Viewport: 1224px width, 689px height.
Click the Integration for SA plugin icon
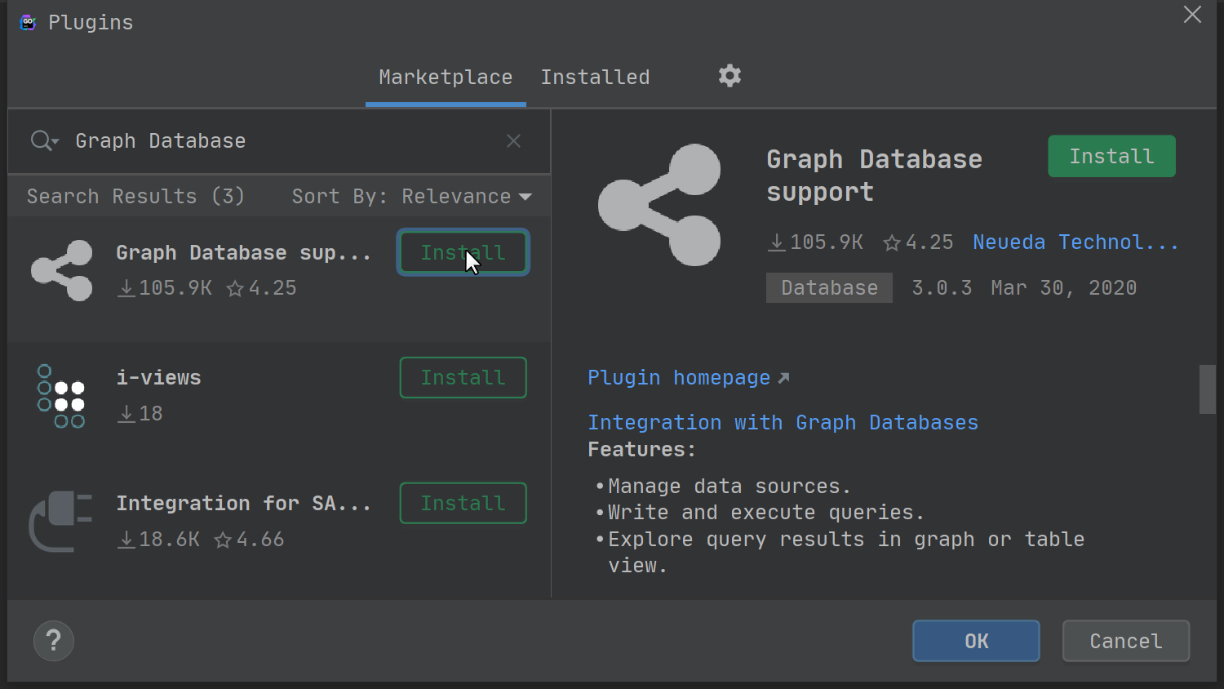pyautogui.click(x=62, y=522)
